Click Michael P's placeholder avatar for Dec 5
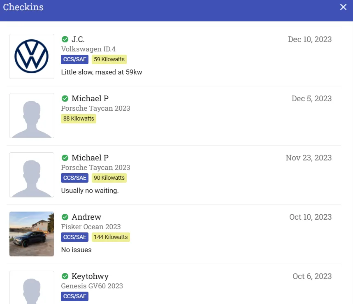The height and width of the screenshot is (304, 353). click(32, 116)
